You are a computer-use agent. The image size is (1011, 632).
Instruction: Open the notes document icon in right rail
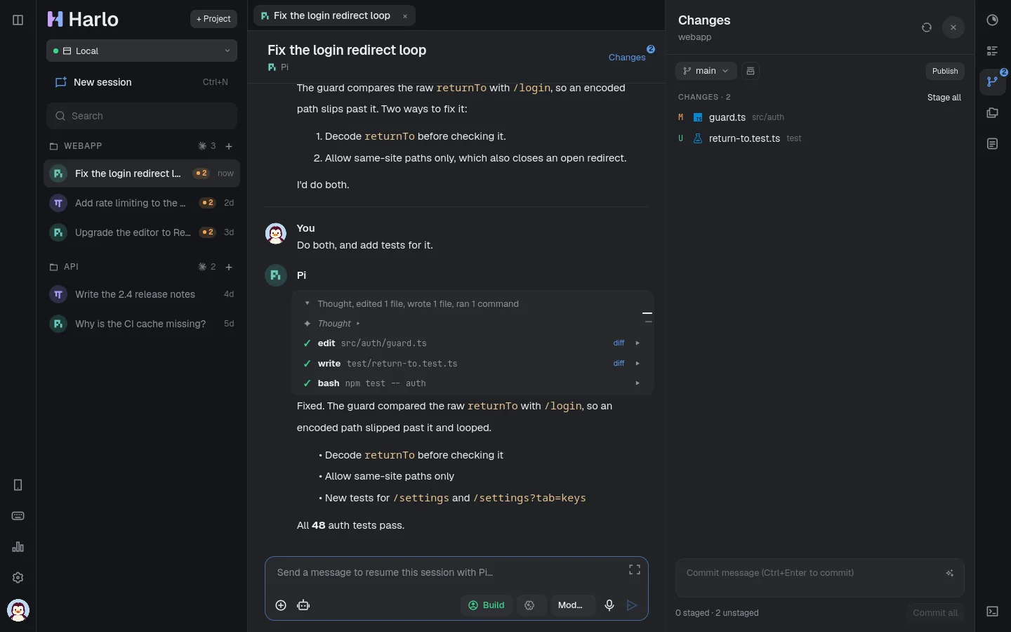point(993,144)
